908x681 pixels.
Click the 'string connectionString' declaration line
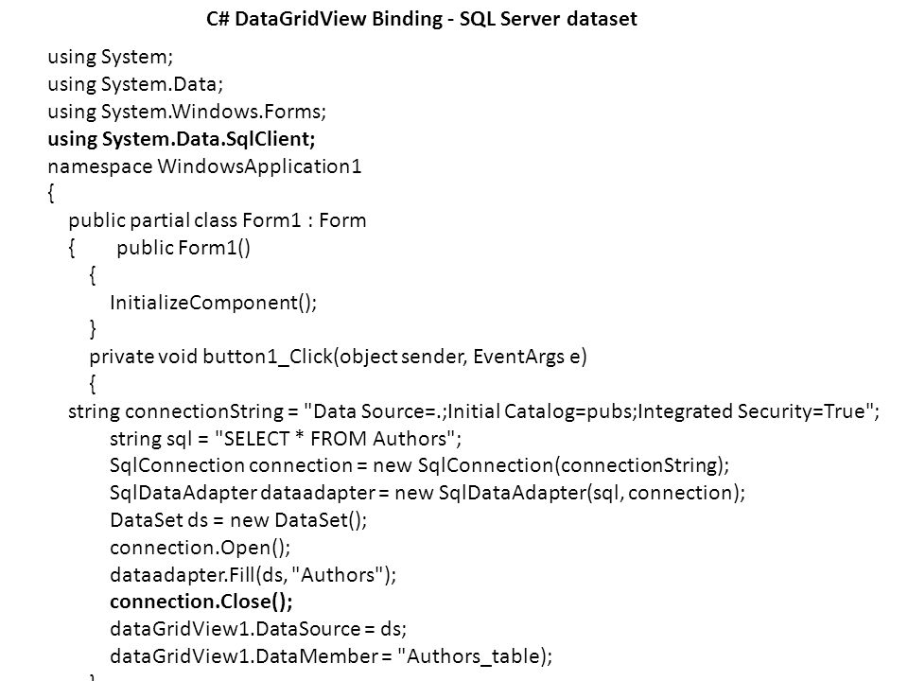tap(474, 411)
